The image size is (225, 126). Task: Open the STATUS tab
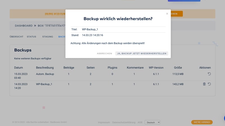click(x=31, y=37)
